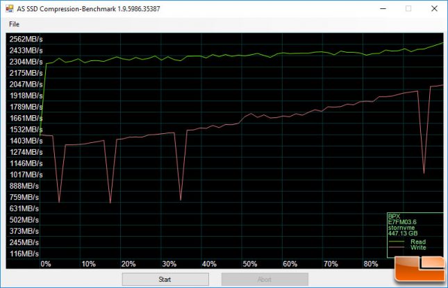Click the 10% compression axis label
The image size is (448, 288).
click(89, 264)
